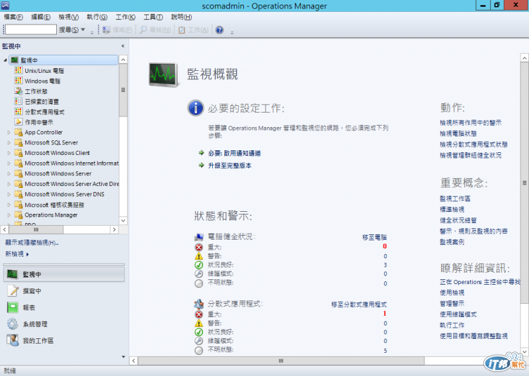This screenshot has width=529, height=376.
Task: Open 工作狀態 tree icon
Action: point(19,91)
